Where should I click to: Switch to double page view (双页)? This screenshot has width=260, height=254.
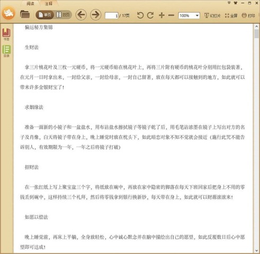[x=63, y=15]
